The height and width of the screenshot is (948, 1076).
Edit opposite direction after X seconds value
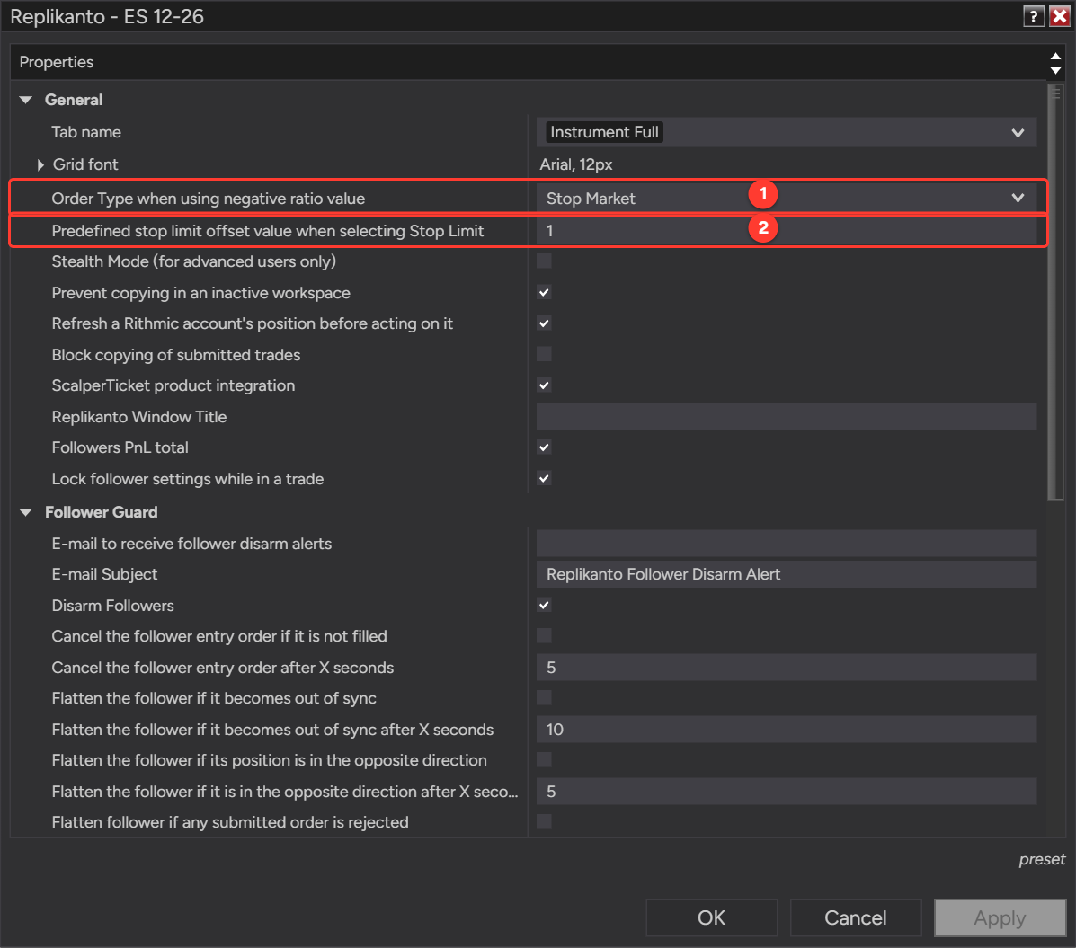coord(787,792)
